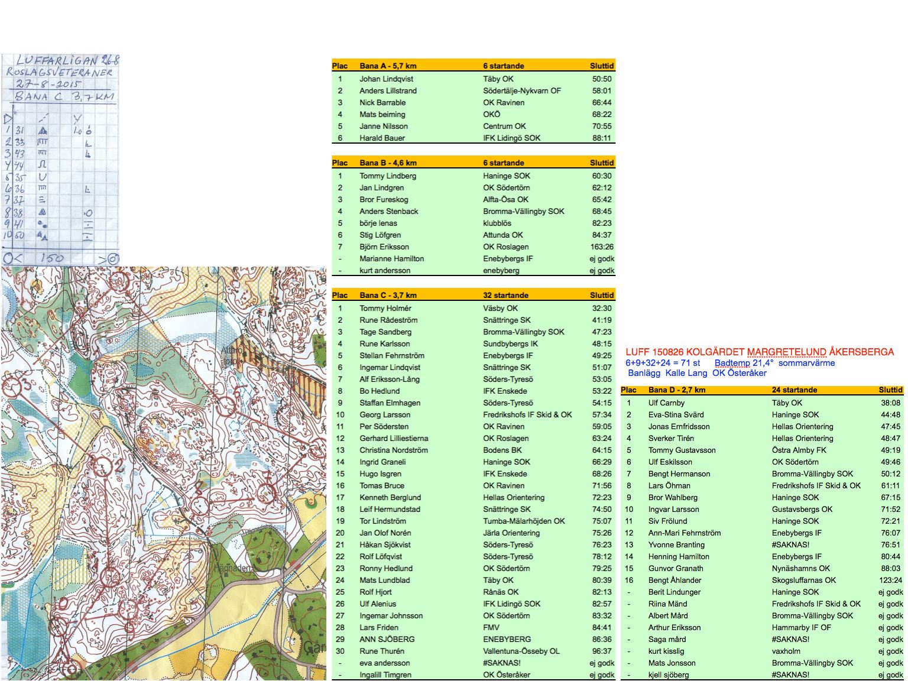Screen dimensions: 908x681
Task: Click the club entry 'vaxholm'
Action: pyautogui.click(x=786, y=651)
